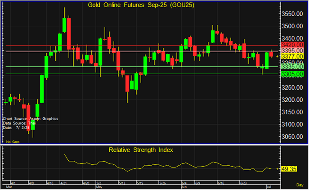Screen dimensions: 309x190
Task: Click the 3050.00 price axis label
Action: click(x=292, y=137)
